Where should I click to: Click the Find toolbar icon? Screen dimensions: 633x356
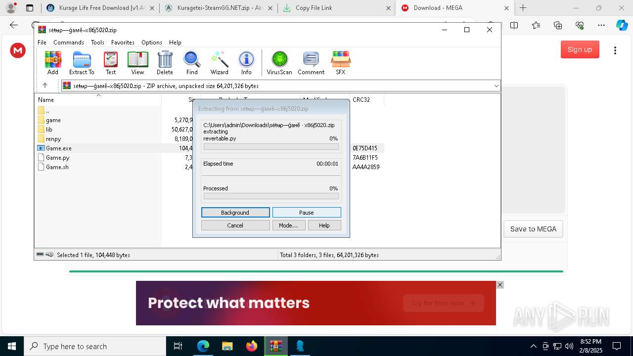click(192, 63)
